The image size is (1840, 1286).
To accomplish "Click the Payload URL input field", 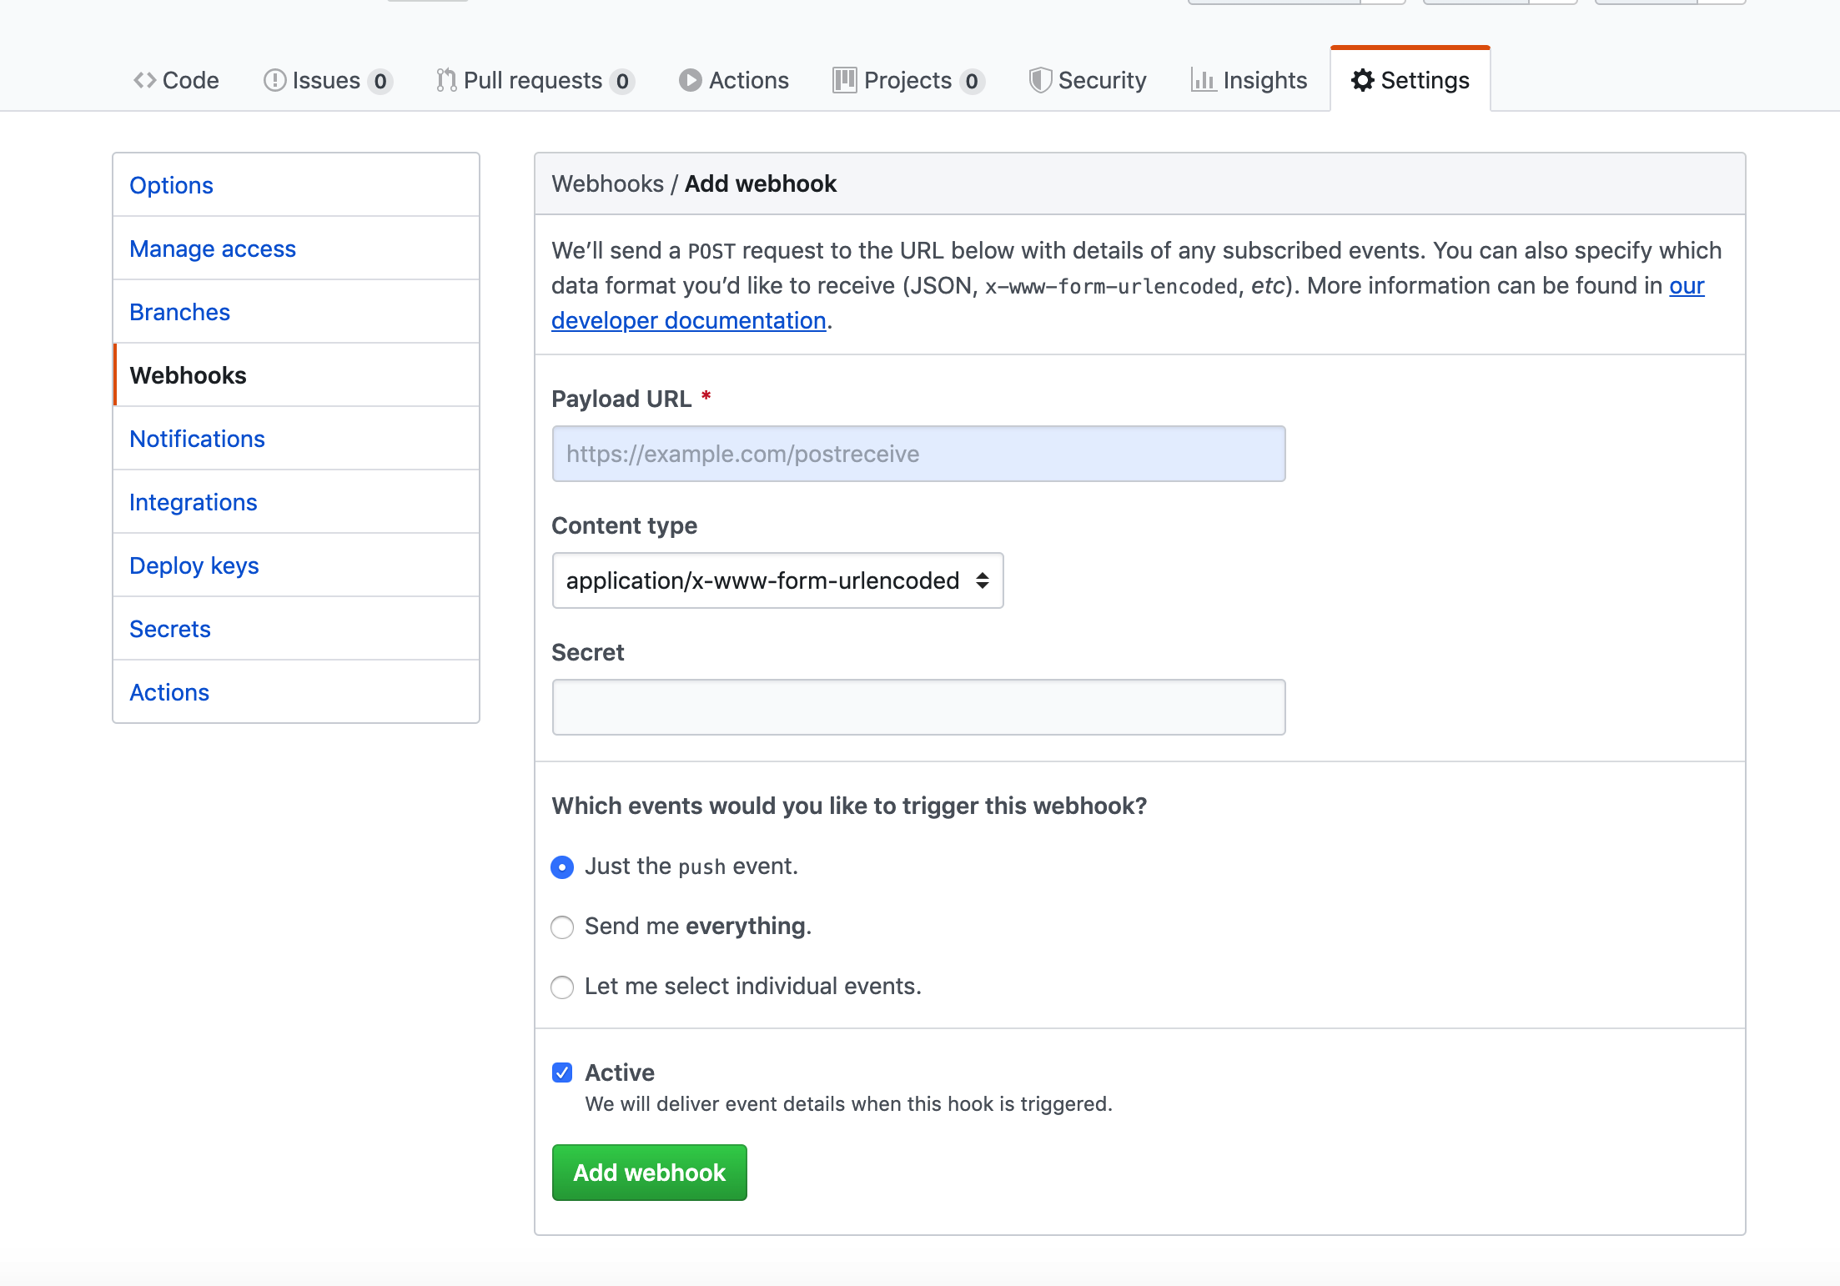I will pos(918,454).
